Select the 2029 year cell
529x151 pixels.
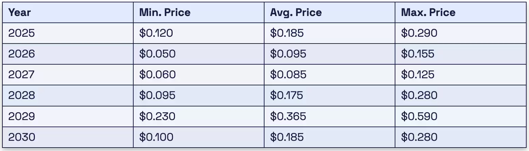point(22,116)
